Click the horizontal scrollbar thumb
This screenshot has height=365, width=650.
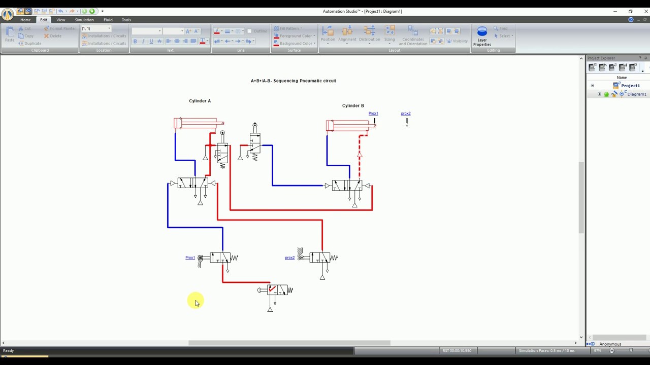click(x=289, y=343)
